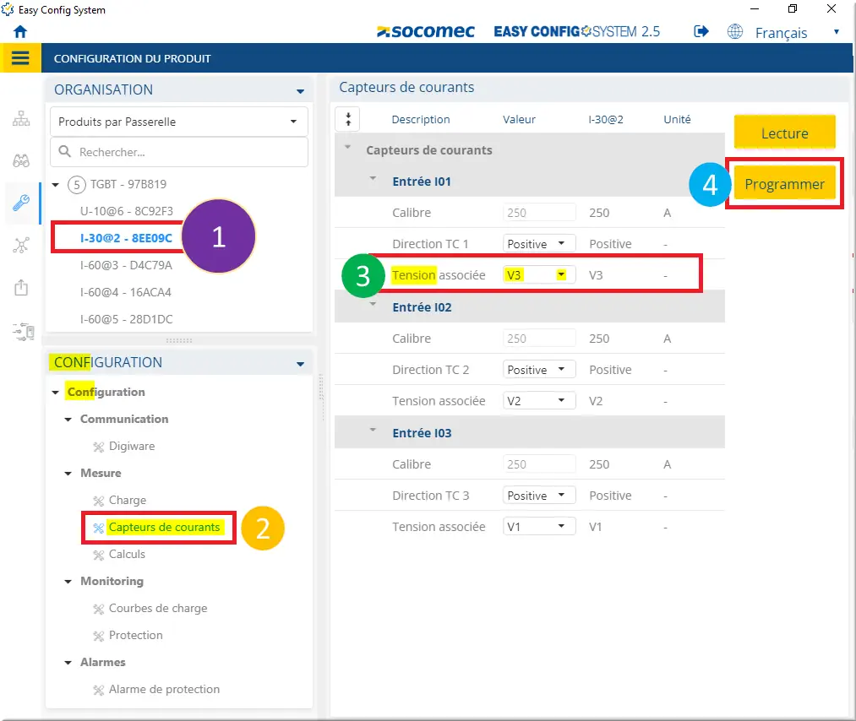Open the export upload sidebar icon
The height and width of the screenshot is (721, 856).
[21, 287]
